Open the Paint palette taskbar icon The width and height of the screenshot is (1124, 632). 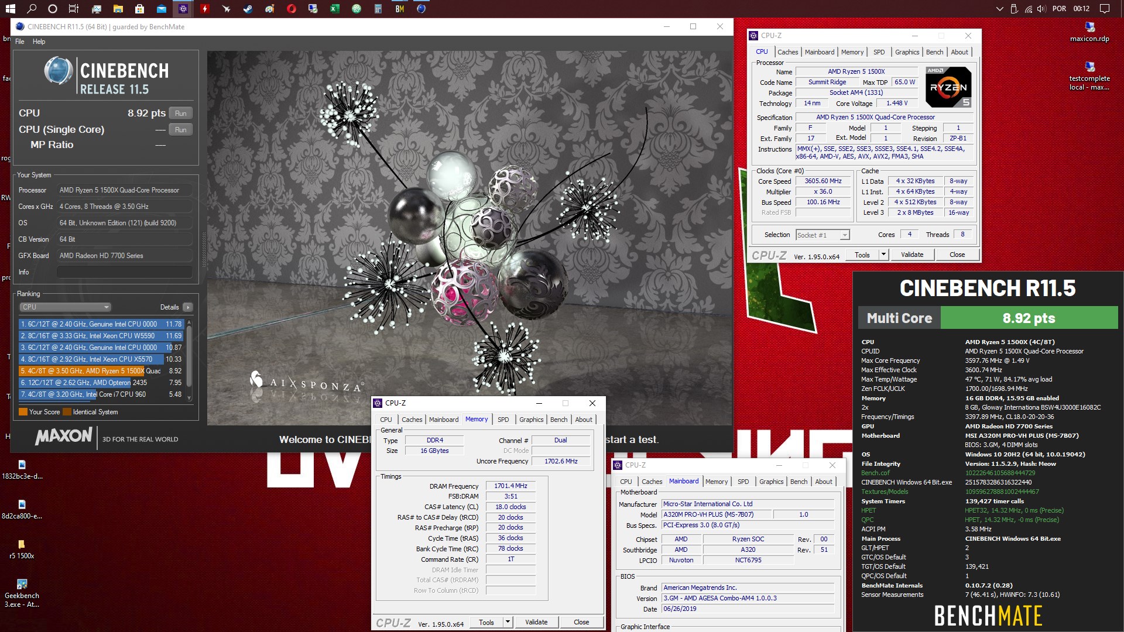coord(269,9)
